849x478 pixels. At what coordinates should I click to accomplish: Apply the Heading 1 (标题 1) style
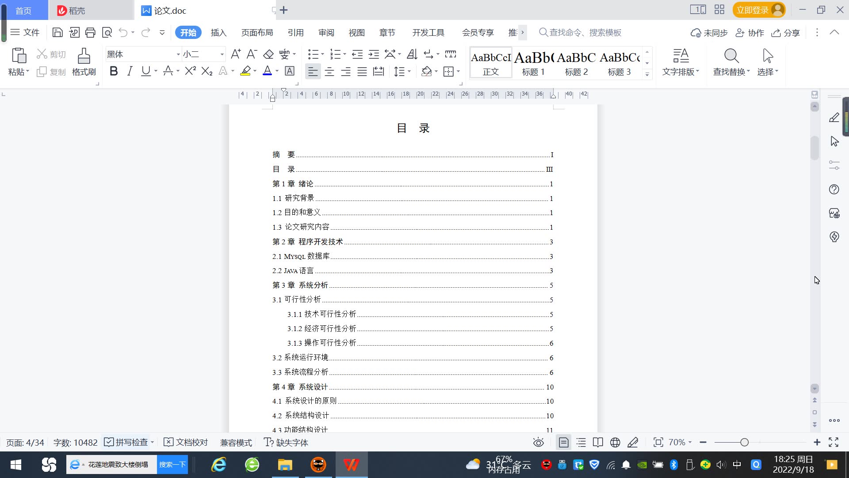pyautogui.click(x=533, y=63)
